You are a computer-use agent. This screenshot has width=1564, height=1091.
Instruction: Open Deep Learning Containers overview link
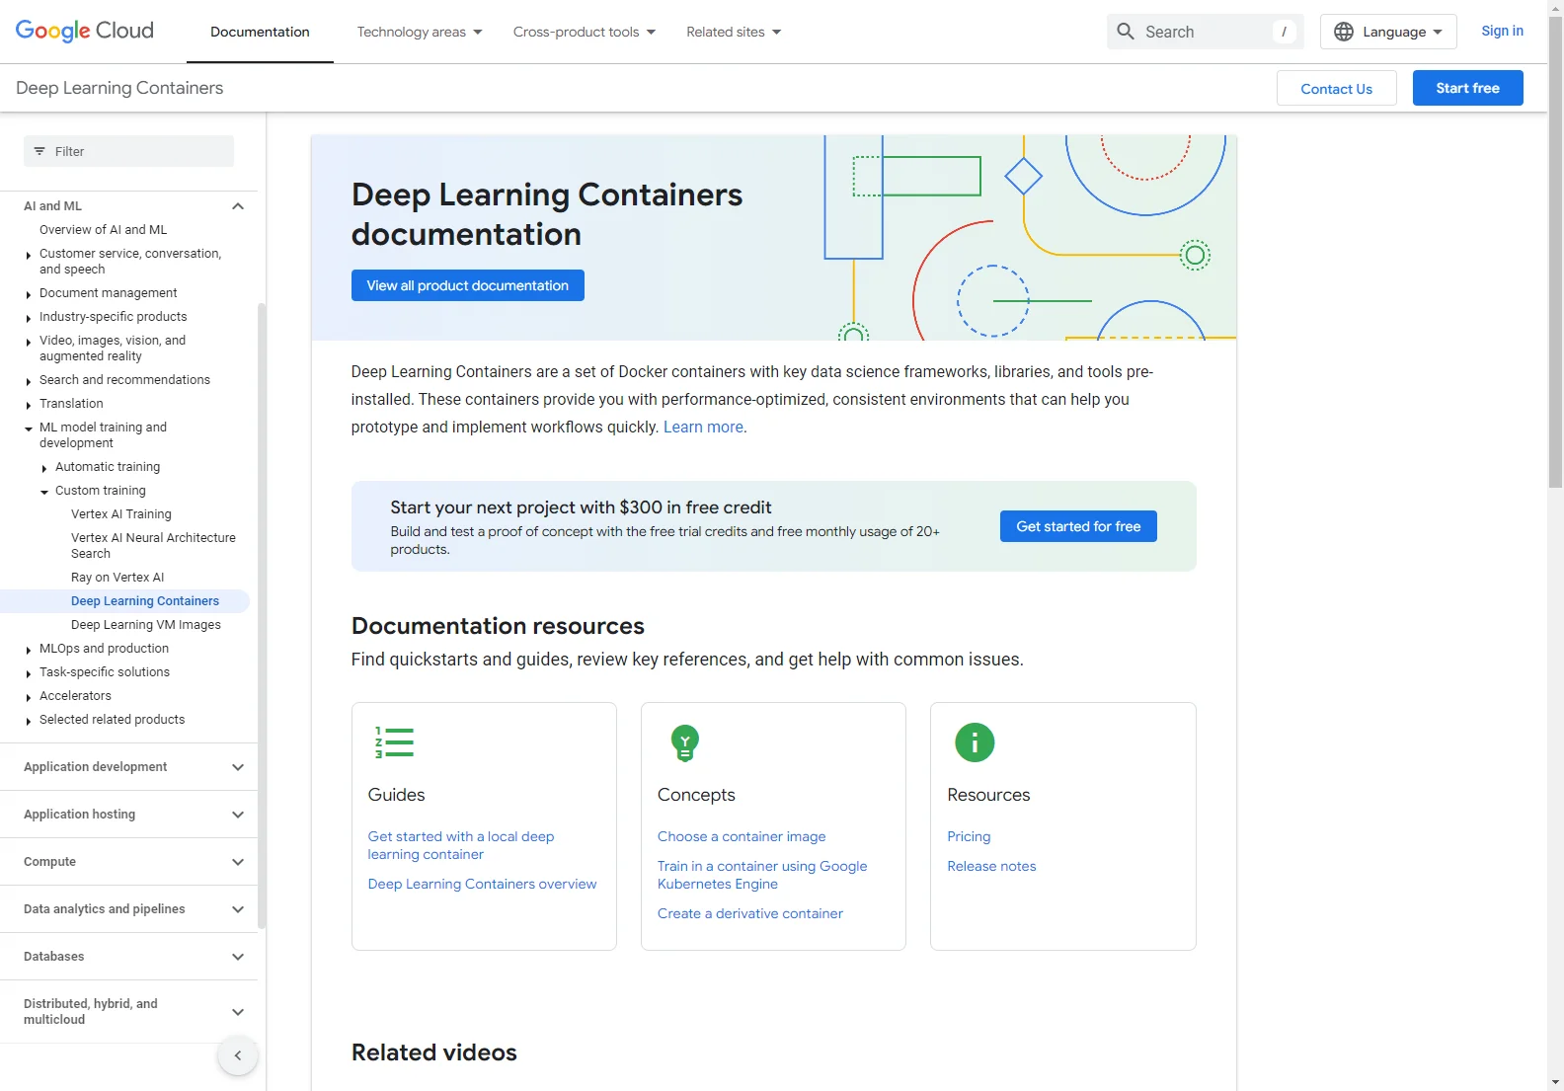click(x=482, y=884)
